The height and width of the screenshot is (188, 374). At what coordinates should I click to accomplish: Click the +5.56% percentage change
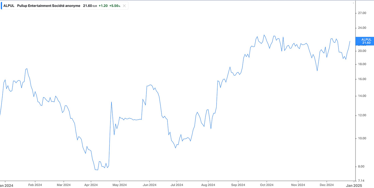point(115,6)
